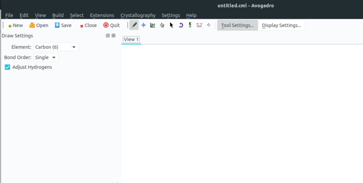Activate the Bond Centric Manipulate tool
This screenshot has height=183, width=363.
tap(153, 25)
